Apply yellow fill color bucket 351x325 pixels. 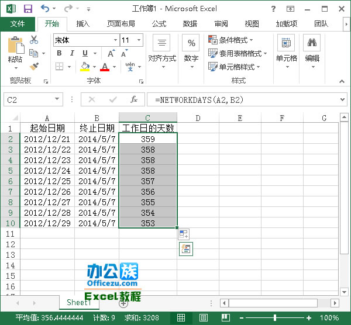point(85,67)
